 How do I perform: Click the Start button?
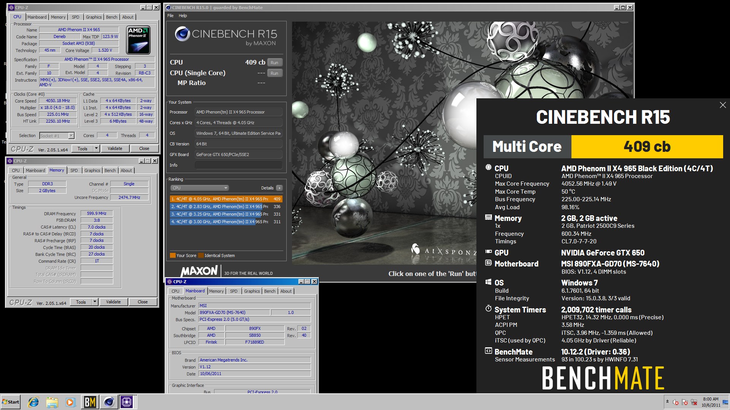pyautogui.click(x=11, y=402)
